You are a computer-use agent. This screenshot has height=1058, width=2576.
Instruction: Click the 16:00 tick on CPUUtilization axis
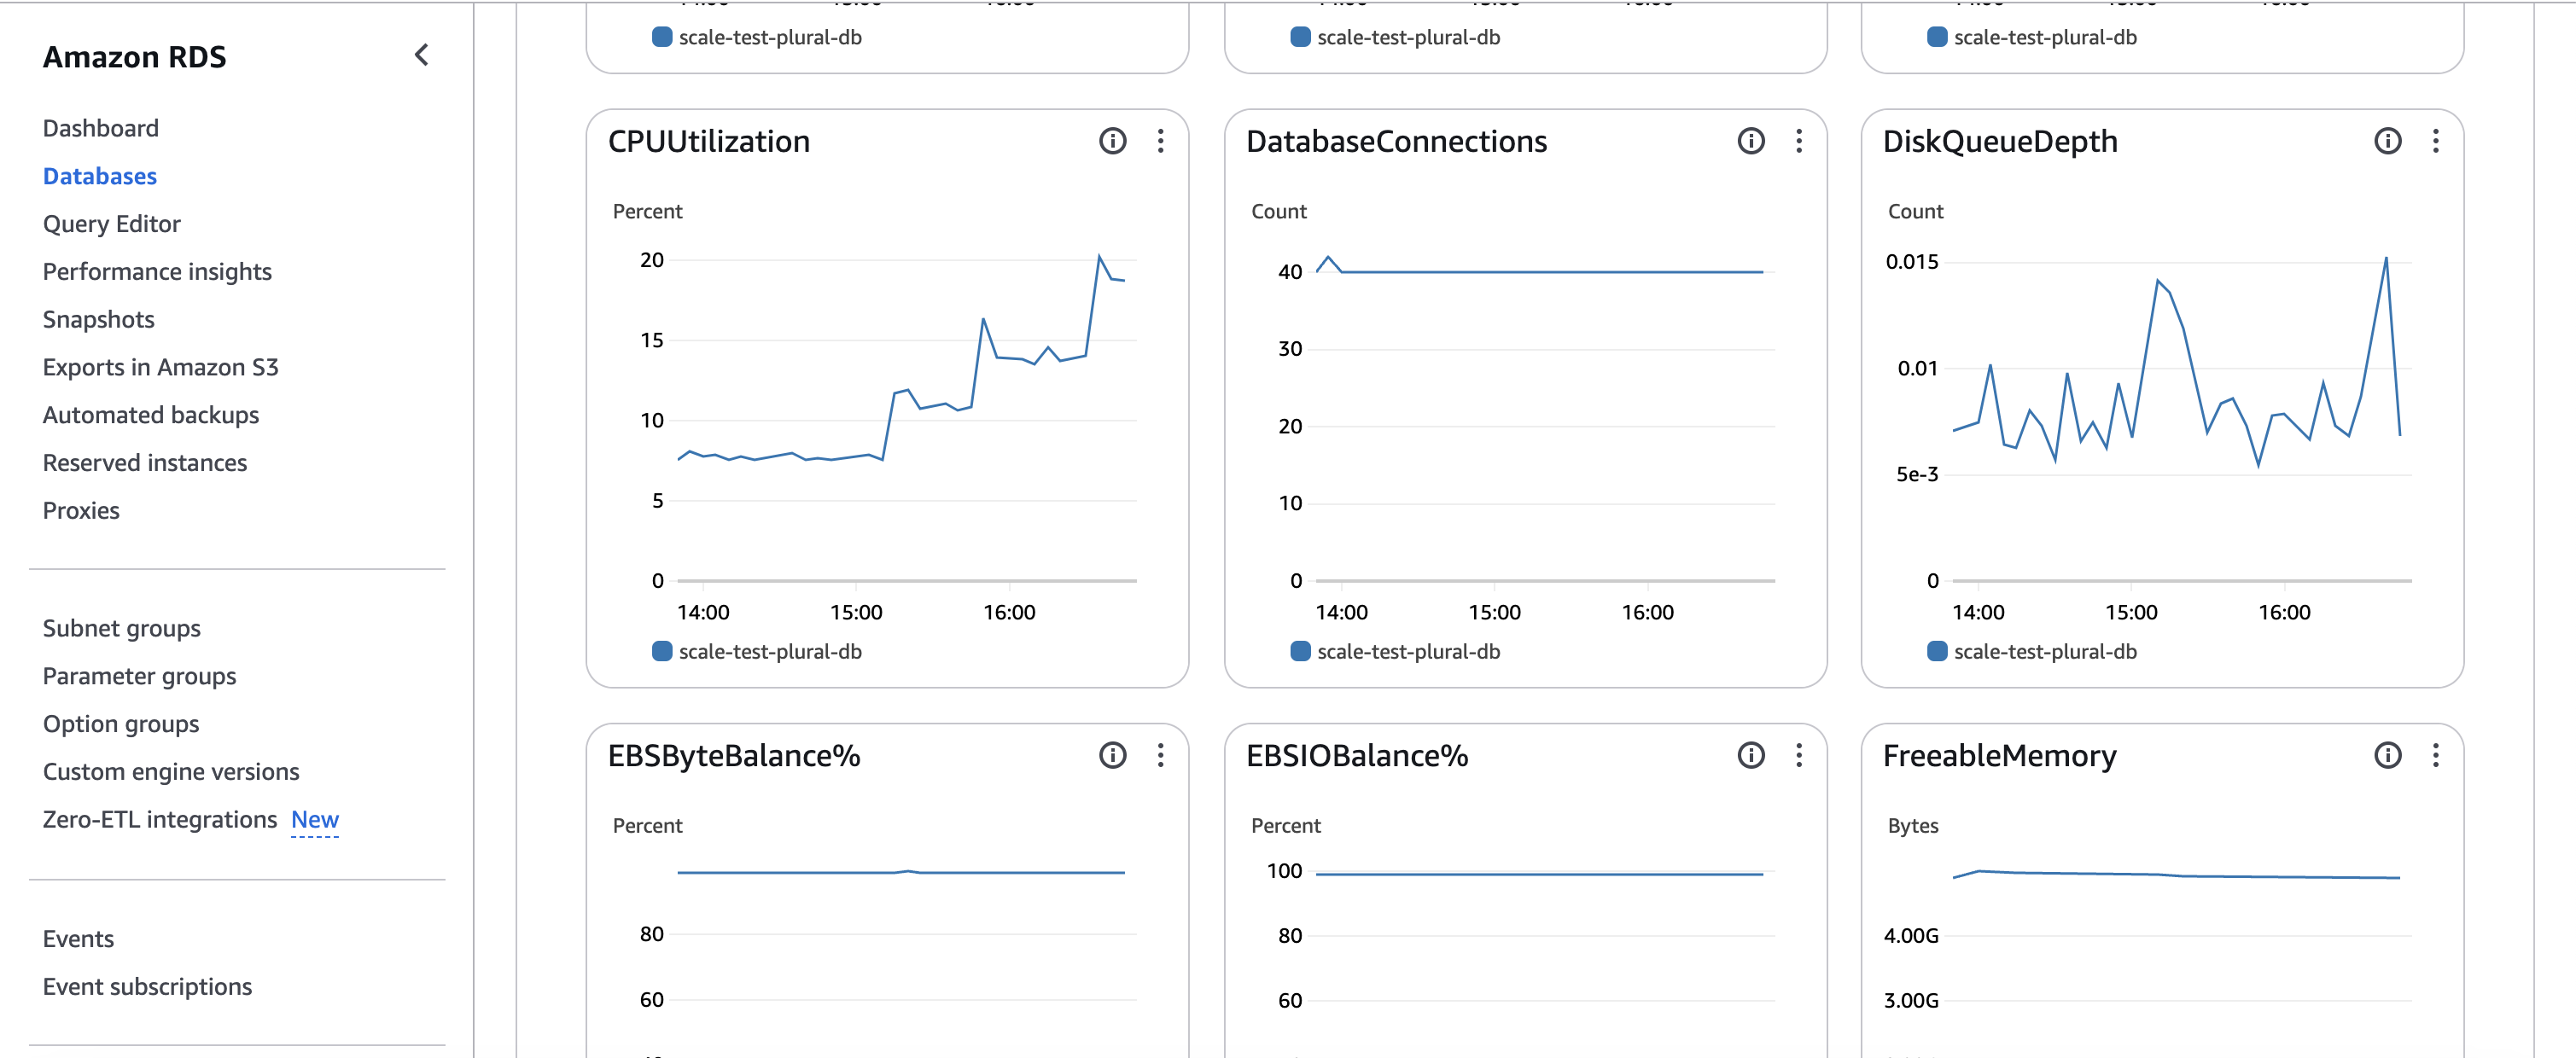pyautogui.click(x=1009, y=612)
